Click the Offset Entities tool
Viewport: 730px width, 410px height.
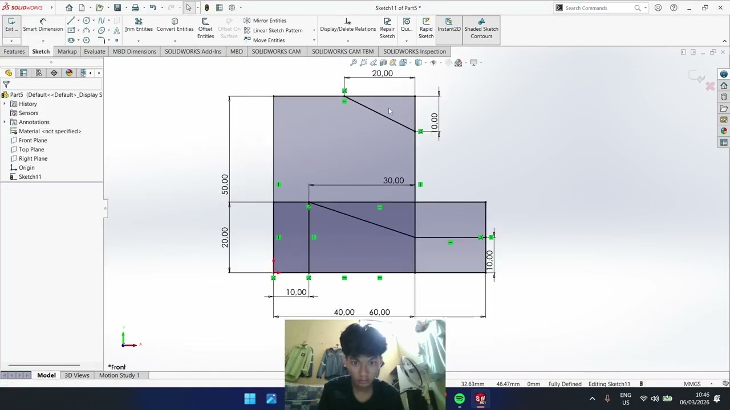coord(205,28)
